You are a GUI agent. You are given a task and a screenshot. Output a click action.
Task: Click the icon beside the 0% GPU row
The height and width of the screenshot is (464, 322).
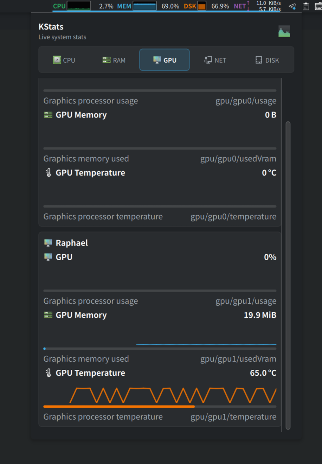point(48,257)
